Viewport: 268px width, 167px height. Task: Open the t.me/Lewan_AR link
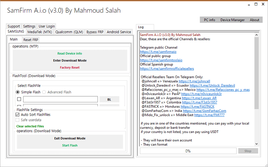coord(199,98)
